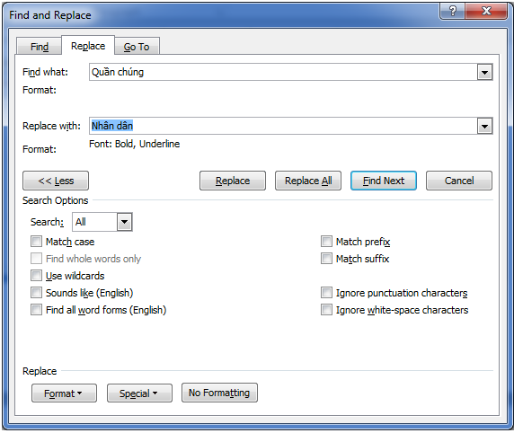Open the Special characters menu button
Viewport: 514px width, 433px height.
pyautogui.click(x=139, y=393)
